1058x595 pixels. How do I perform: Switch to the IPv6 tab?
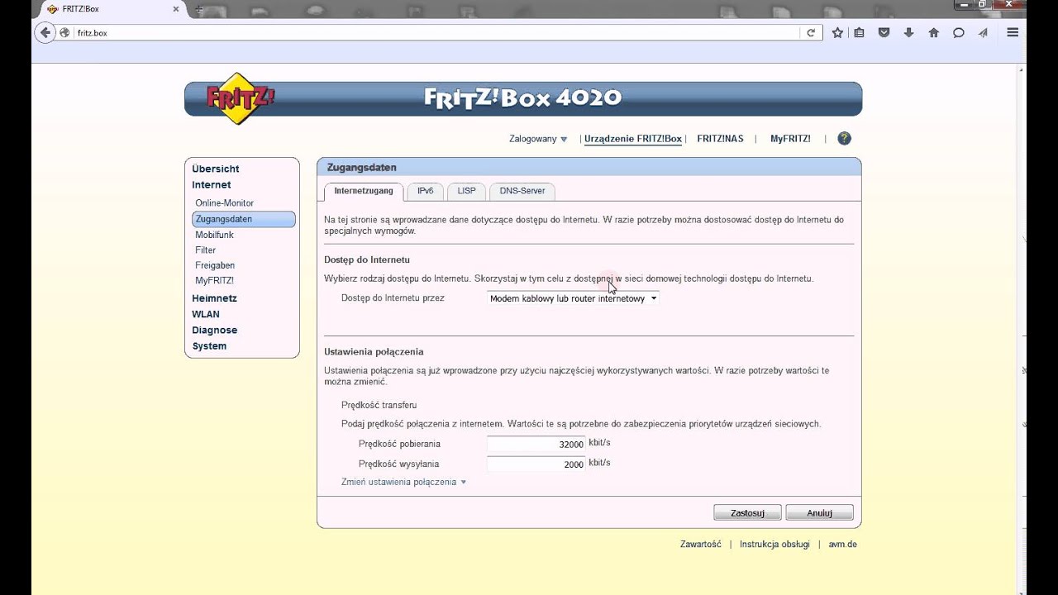[x=425, y=191]
